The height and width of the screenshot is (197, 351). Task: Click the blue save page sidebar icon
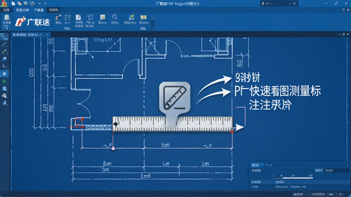(x=4, y=89)
